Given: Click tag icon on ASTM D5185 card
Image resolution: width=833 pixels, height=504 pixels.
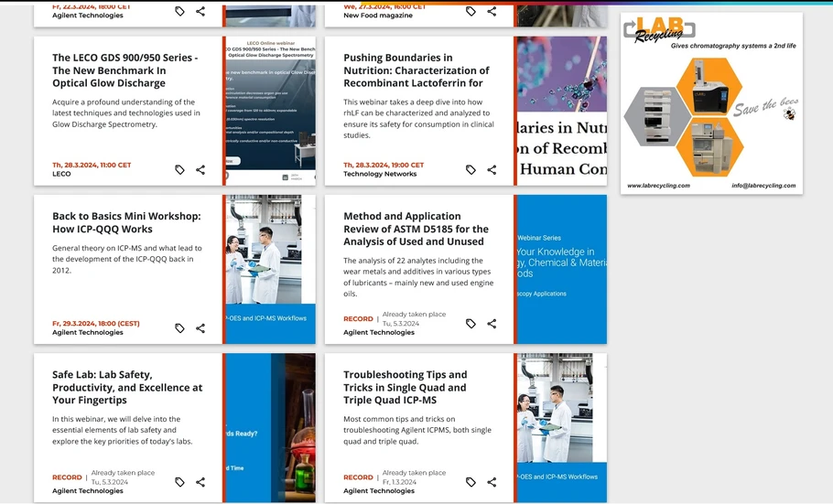Looking at the screenshot, I should [x=471, y=324].
